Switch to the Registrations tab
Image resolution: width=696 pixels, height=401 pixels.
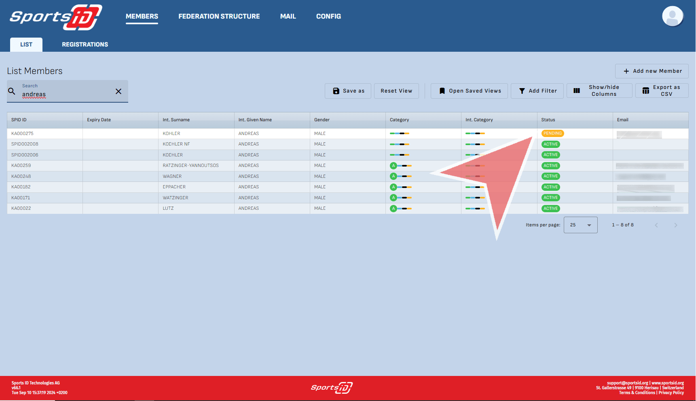(85, 44)
